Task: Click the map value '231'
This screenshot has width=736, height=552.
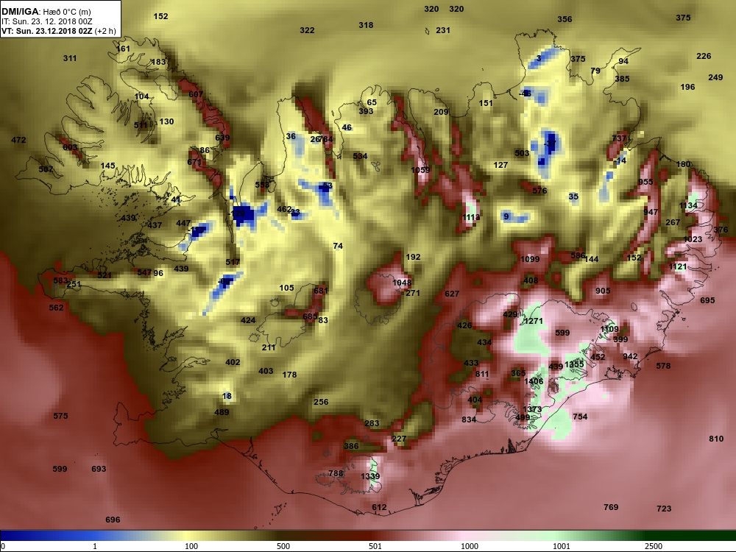Action: (442, 30)
